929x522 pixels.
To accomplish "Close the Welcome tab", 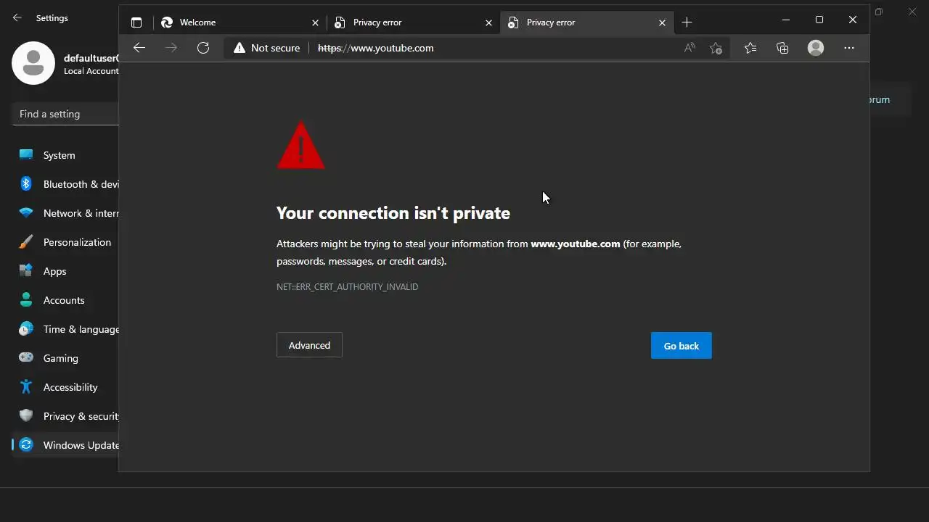I will coord(315,22).
